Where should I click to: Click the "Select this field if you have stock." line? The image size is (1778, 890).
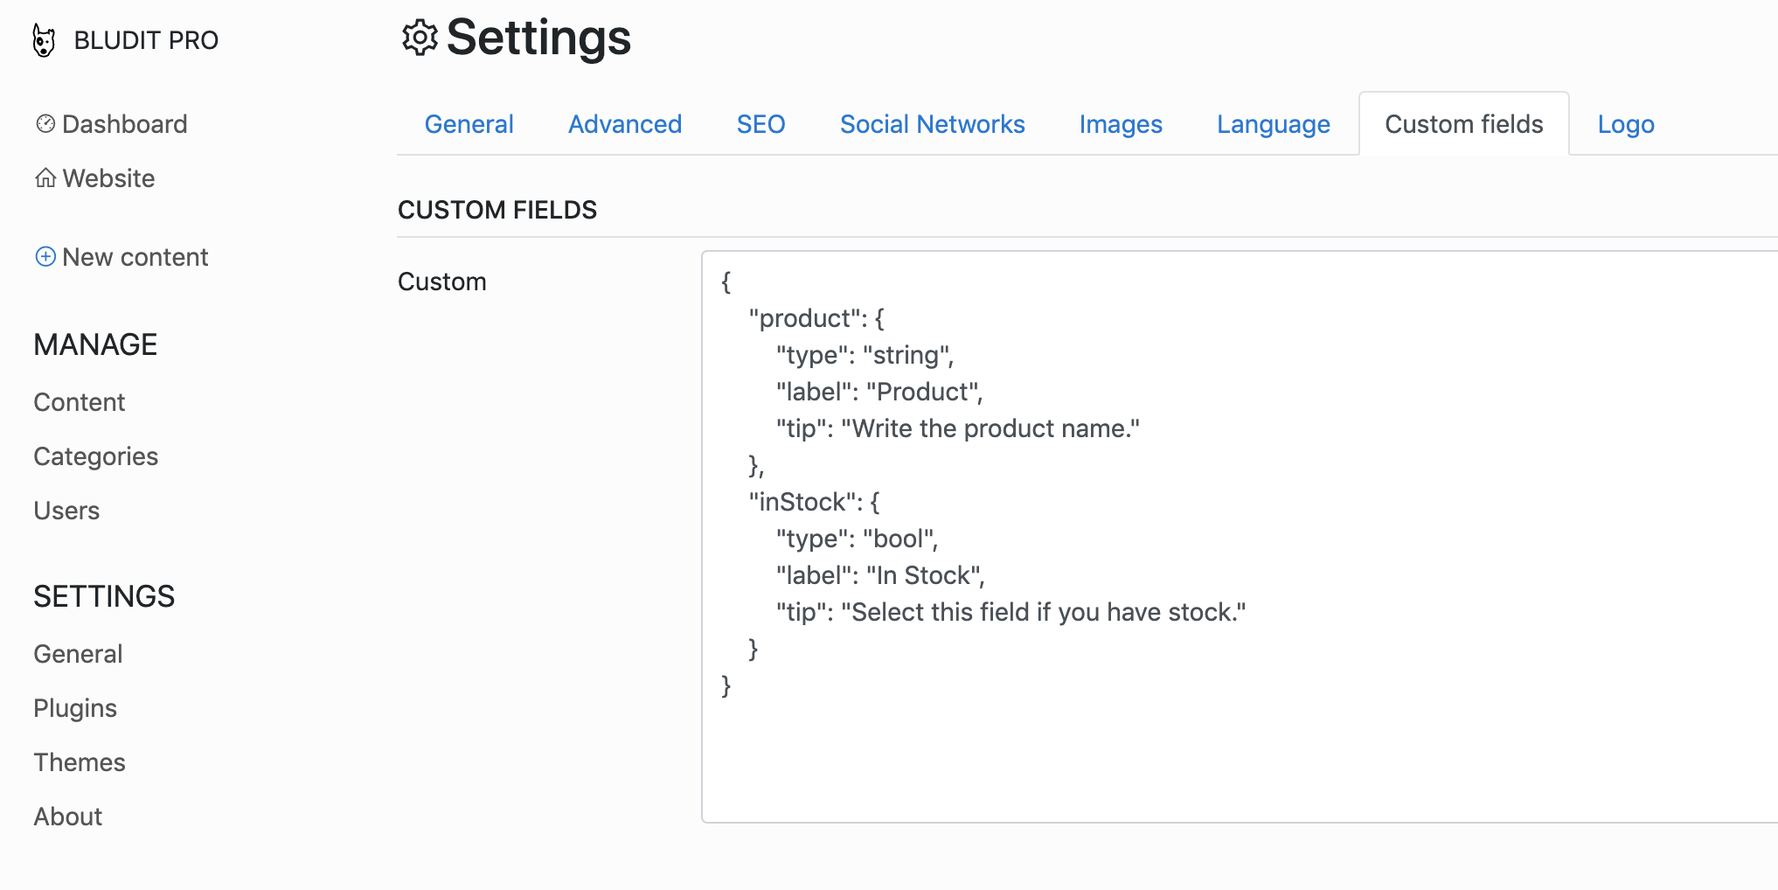pos(1011,612)
